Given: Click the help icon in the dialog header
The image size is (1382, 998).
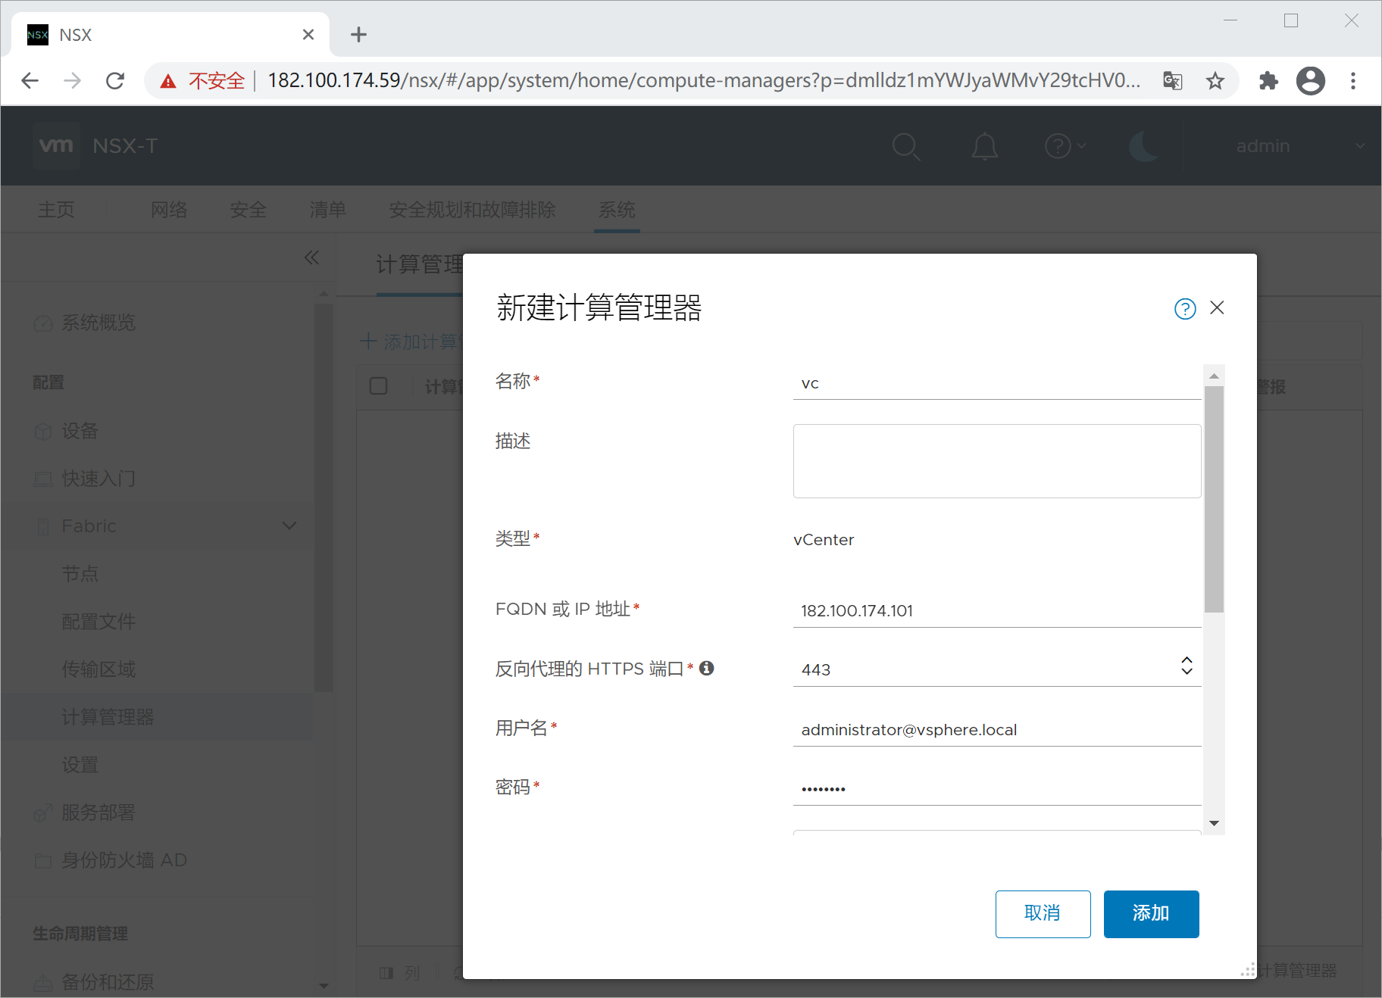Looking at the screenshot, I should (1184, 309).
